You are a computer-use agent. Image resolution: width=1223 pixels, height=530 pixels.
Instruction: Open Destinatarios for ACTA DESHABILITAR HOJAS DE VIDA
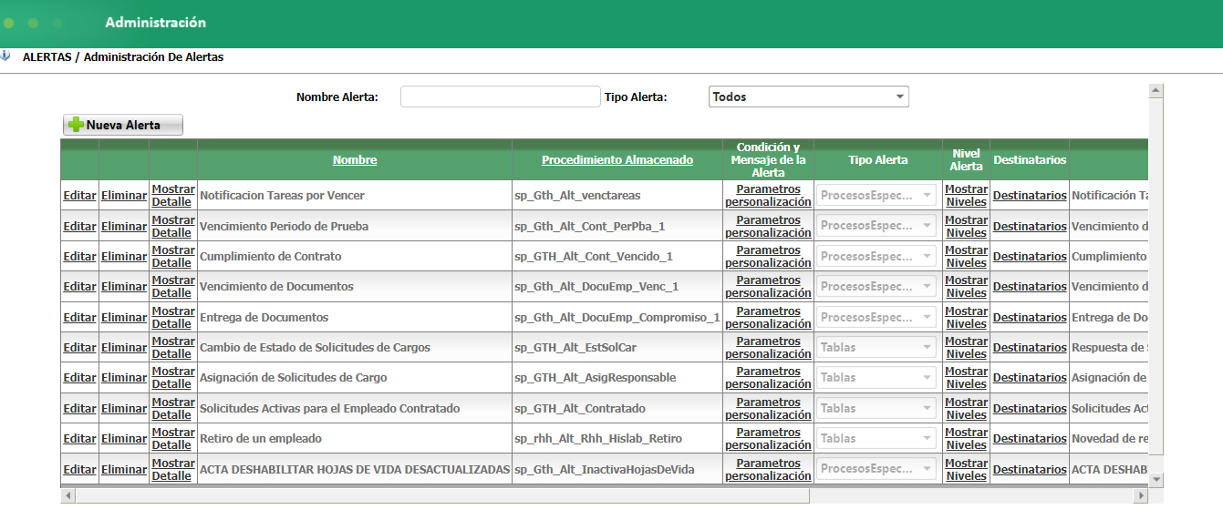coord(1030,470)
